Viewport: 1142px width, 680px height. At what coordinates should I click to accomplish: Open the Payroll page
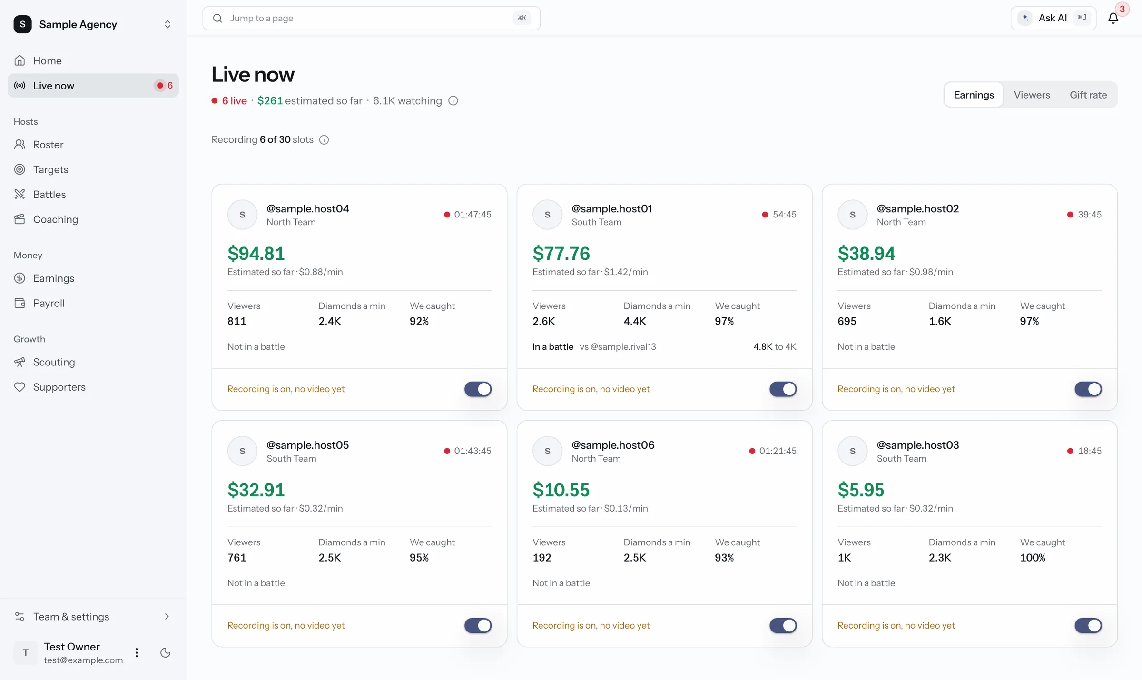tap(93, 303)
